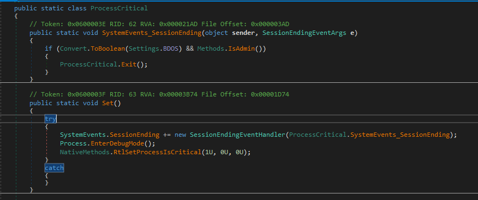Screen dimensions: 478x200
Task: Click the 'new' keyword before SessionEndingEventHandler
Action: point(180,135)
